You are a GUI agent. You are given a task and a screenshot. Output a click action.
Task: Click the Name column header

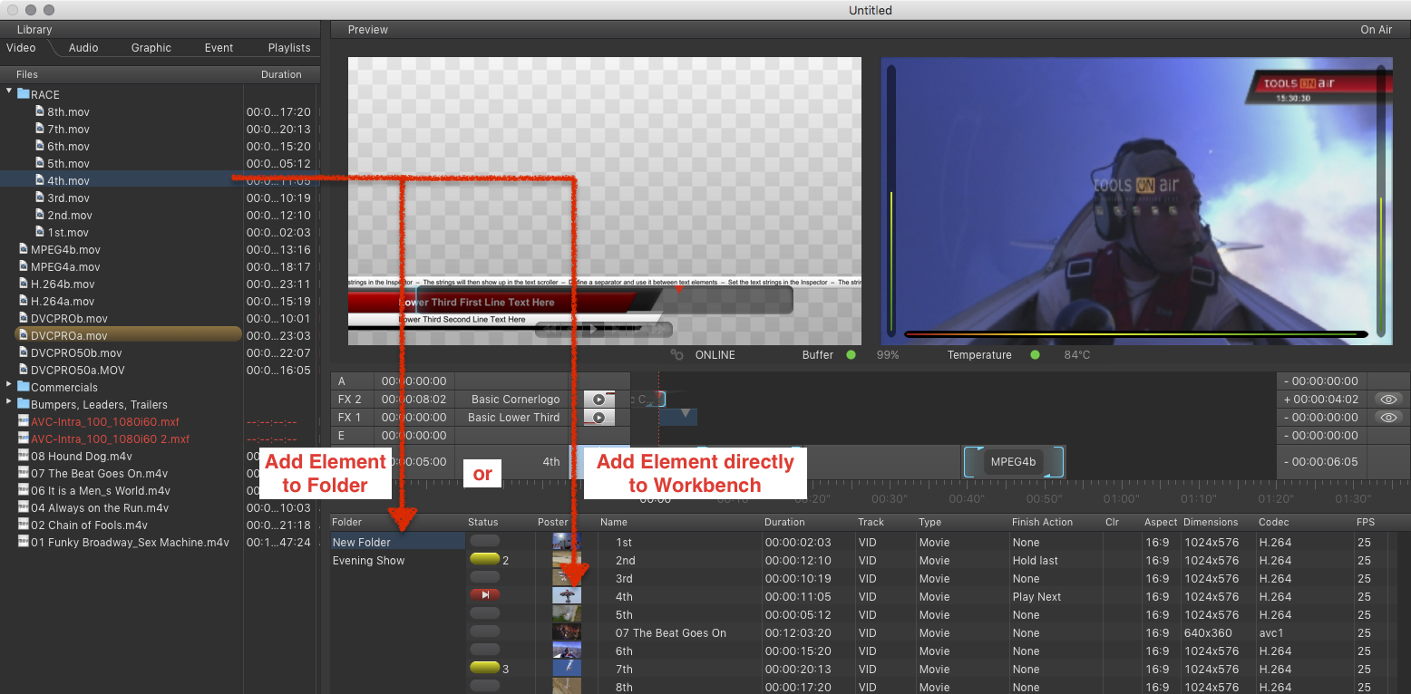click(x=614, y=522)
